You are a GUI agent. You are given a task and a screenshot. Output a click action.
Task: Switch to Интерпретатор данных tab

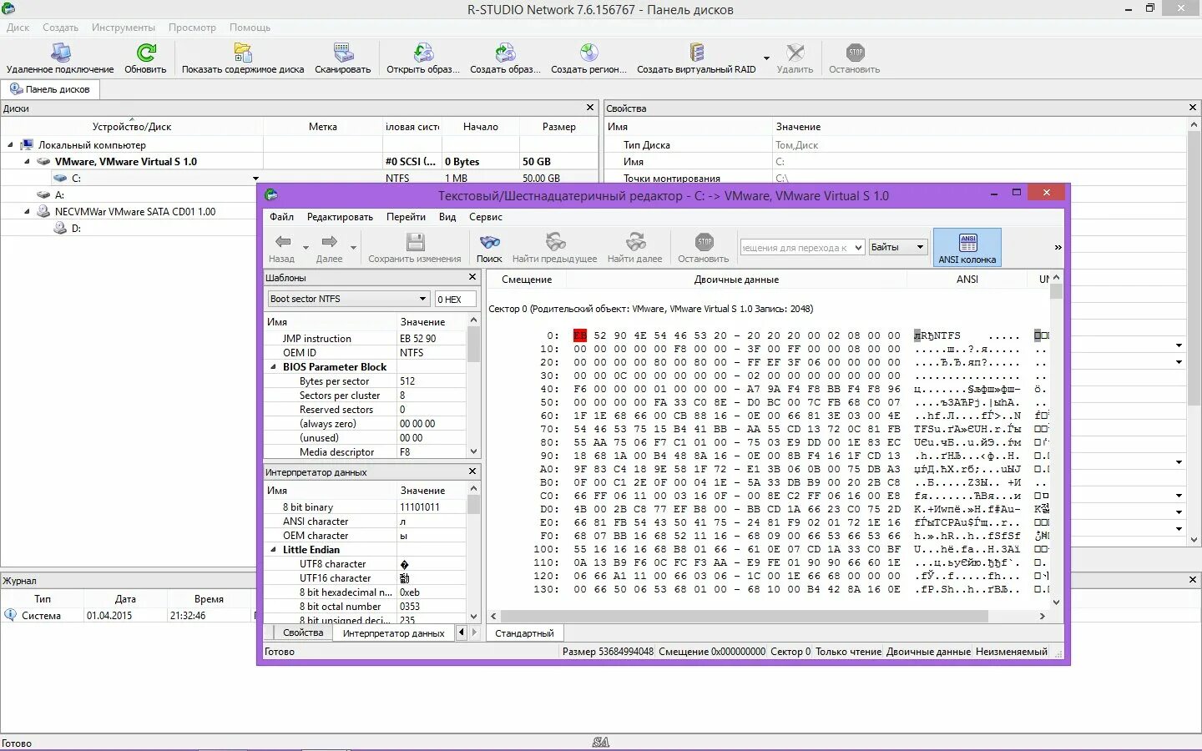[393, 633]
